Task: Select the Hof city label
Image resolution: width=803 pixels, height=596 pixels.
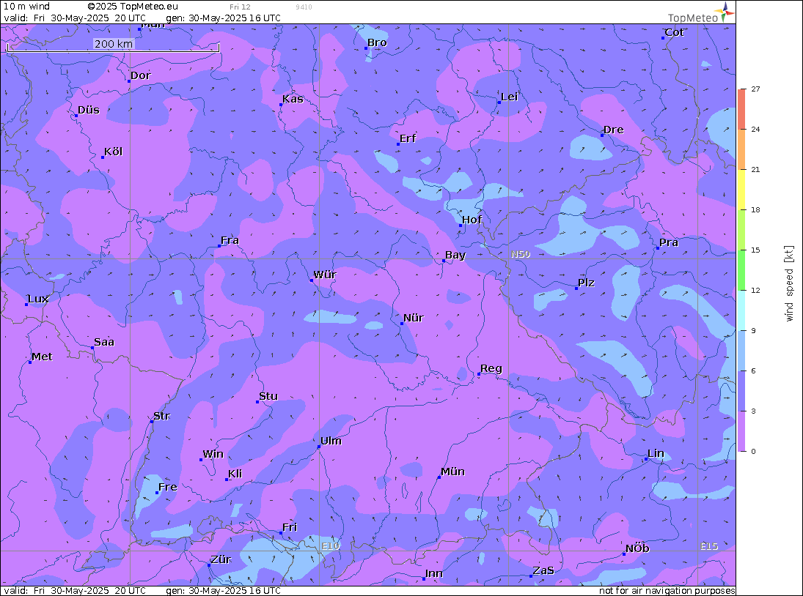Action: [472, 220]
